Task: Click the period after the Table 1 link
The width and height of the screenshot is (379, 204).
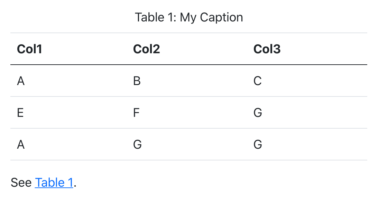Action: (75, 183)
